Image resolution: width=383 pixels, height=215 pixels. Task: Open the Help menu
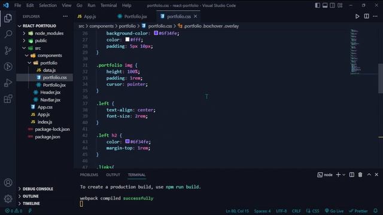click(x=126, y=5)
